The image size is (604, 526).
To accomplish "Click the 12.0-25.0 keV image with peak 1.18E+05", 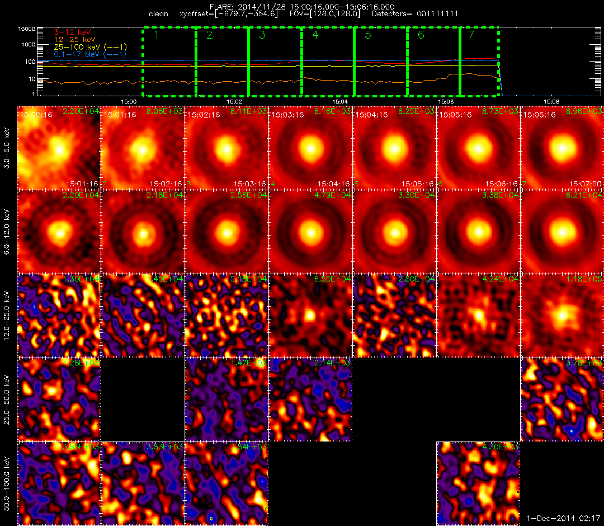I will click(563, 316).
